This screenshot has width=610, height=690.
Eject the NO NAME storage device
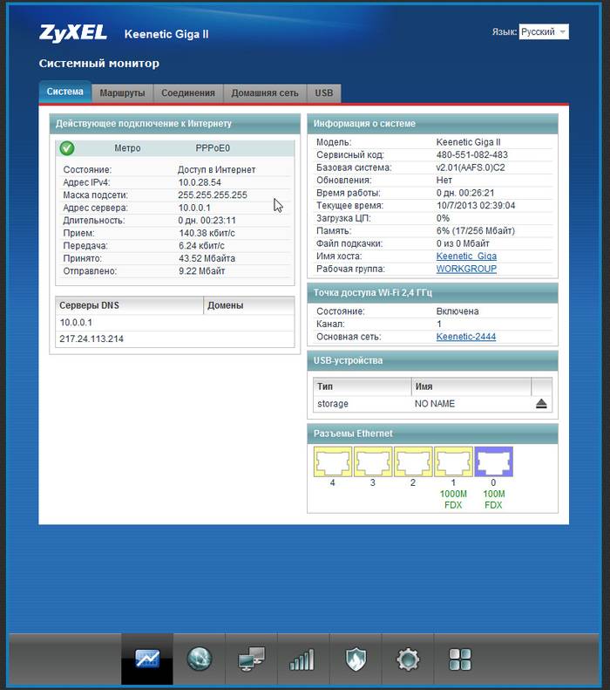541,404
